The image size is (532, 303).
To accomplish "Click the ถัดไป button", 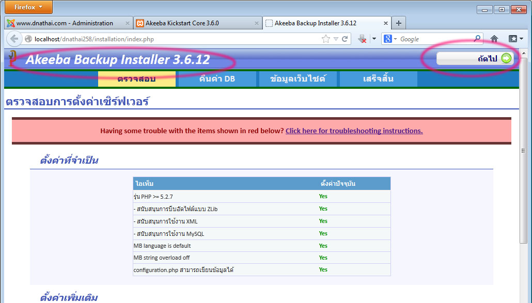I will click(475, 58).
